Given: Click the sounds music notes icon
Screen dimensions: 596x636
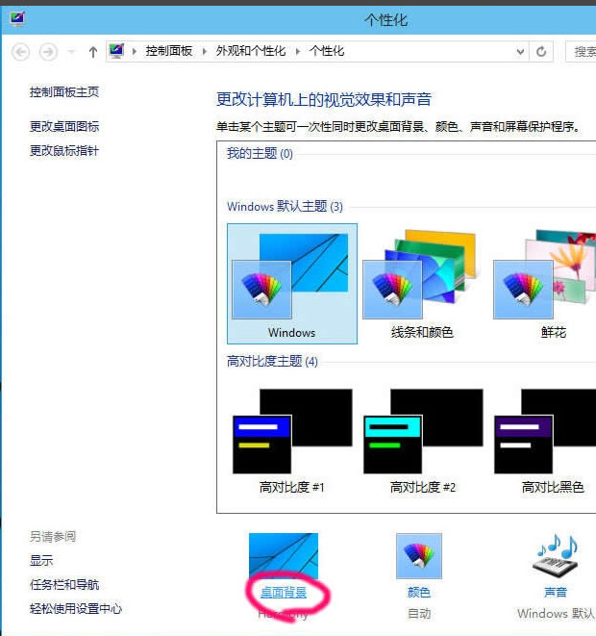Looking at the screenshot, I should tap(556, 556).
